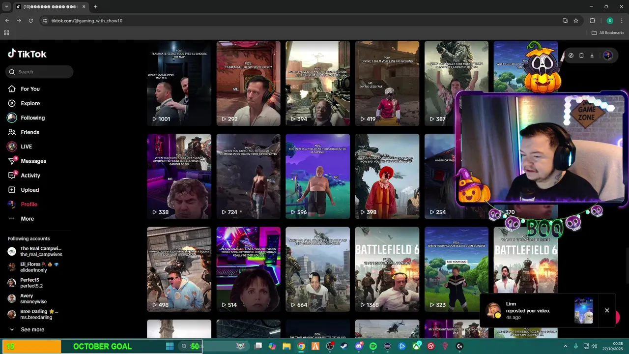This screenshot has width=629, height=354.
Task: Click the TikTok coins icon at top
Action: [571, 56]
